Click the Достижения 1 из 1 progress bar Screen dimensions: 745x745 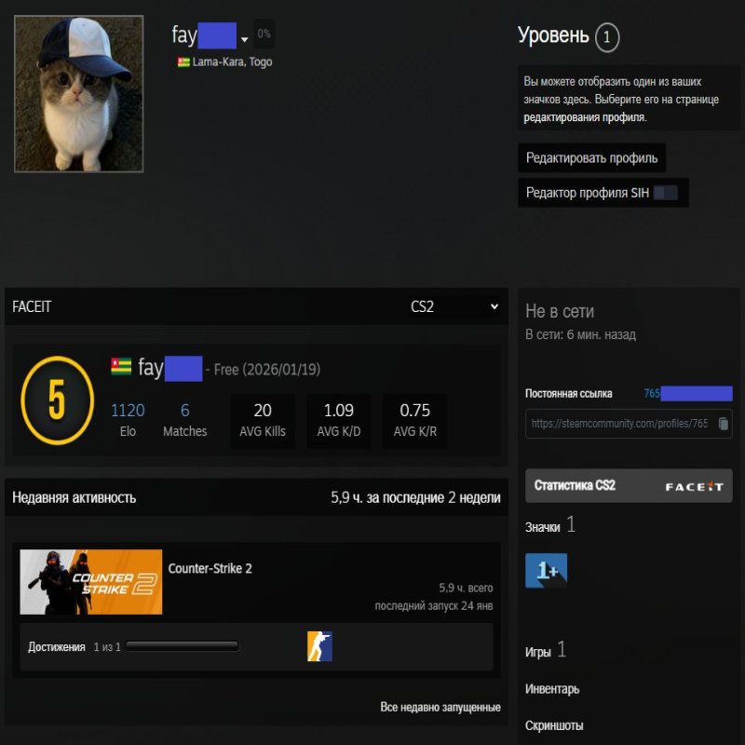coord(184,643)
